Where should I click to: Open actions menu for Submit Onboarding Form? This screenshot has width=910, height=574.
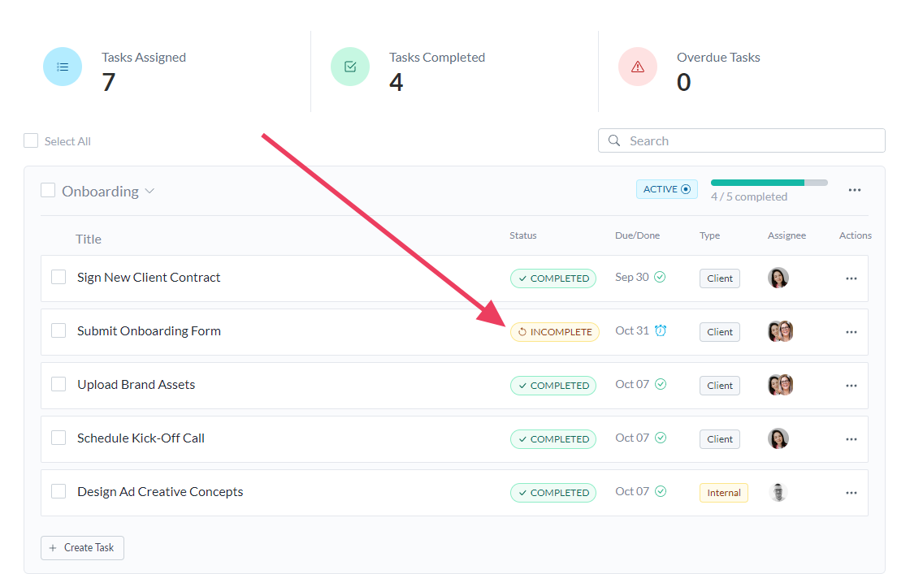(851, 332)
